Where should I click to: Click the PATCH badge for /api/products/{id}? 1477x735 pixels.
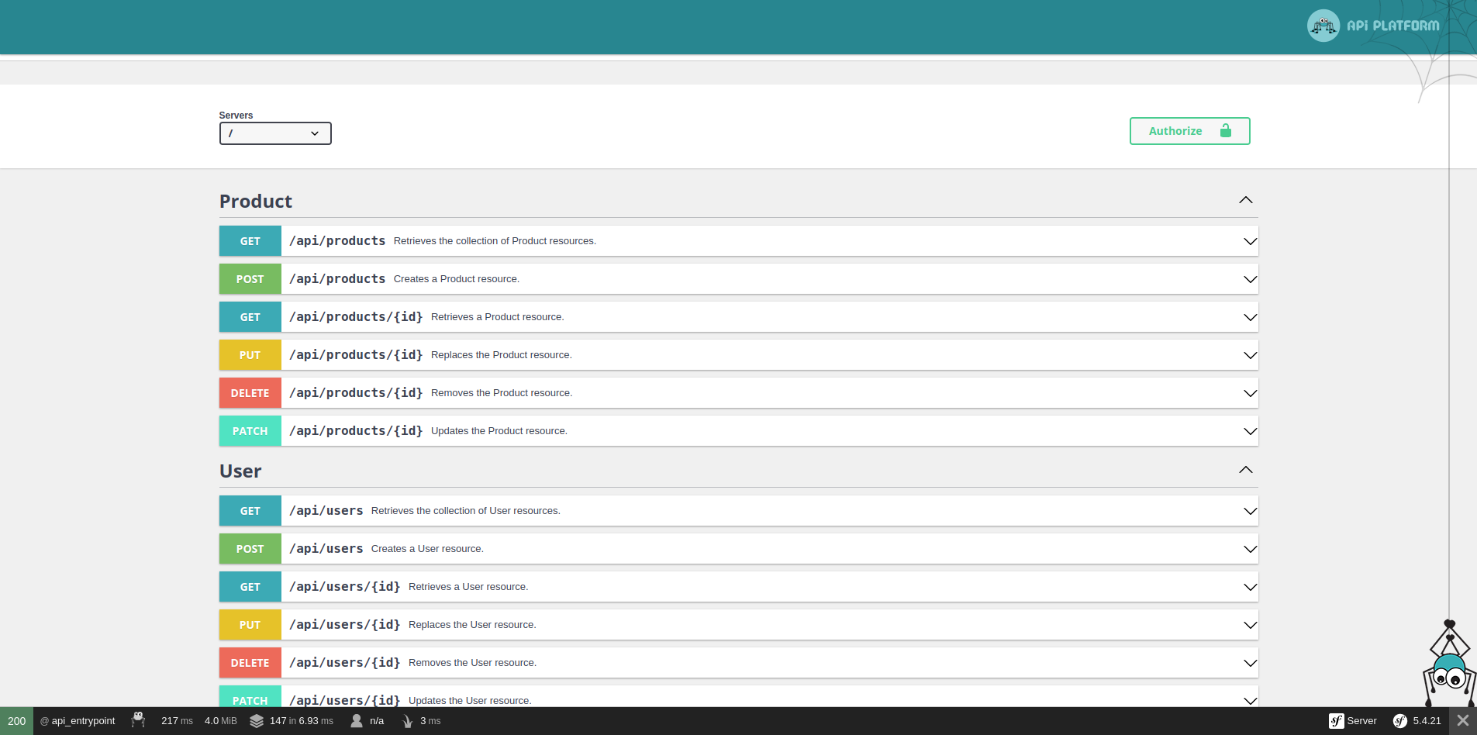point(250,431)
